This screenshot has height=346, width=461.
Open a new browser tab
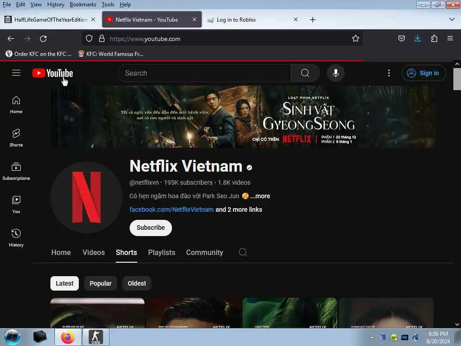[x=312, y=20]
